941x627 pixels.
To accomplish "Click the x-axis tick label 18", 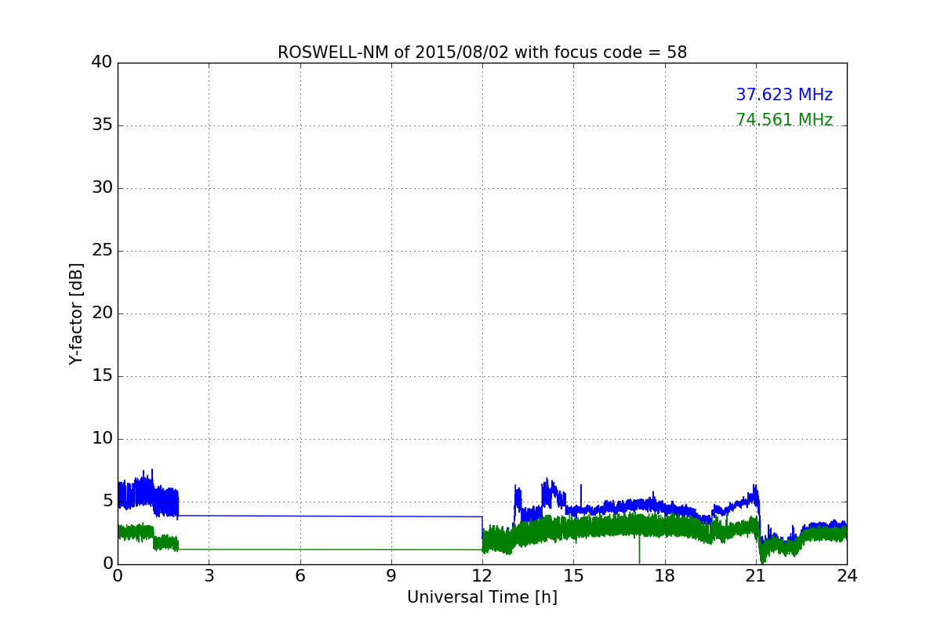I will [665, 576].
